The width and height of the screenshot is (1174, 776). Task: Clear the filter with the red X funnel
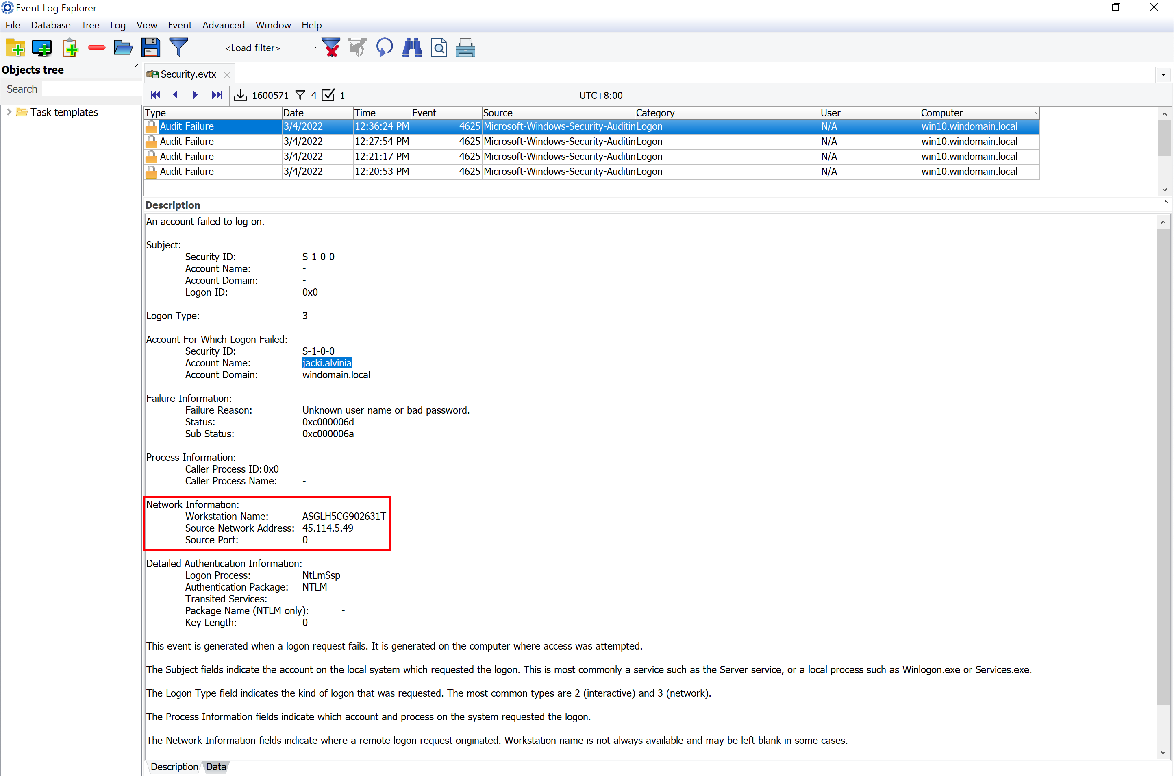pyautogui.click(x=331, y=48)
